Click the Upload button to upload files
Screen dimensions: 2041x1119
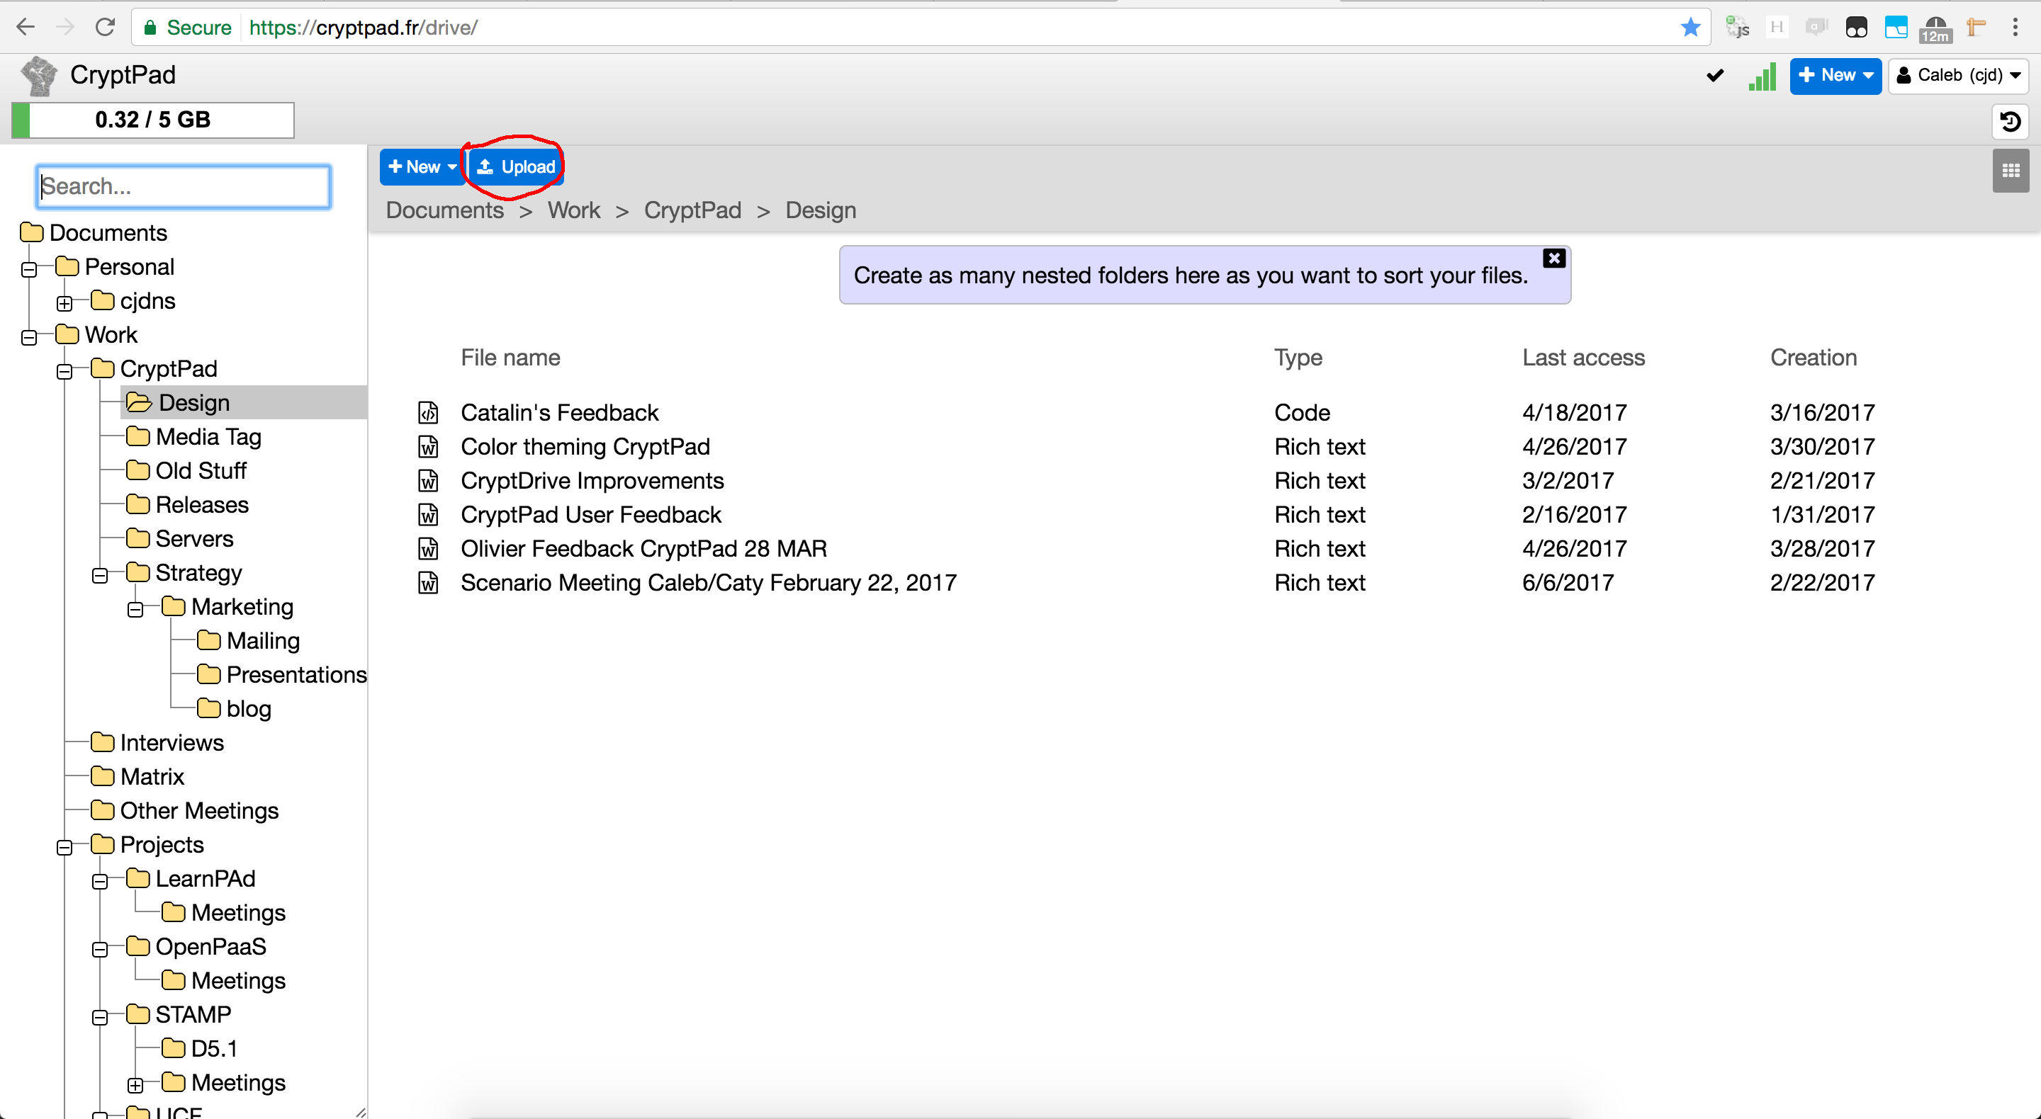pos(518,166)
